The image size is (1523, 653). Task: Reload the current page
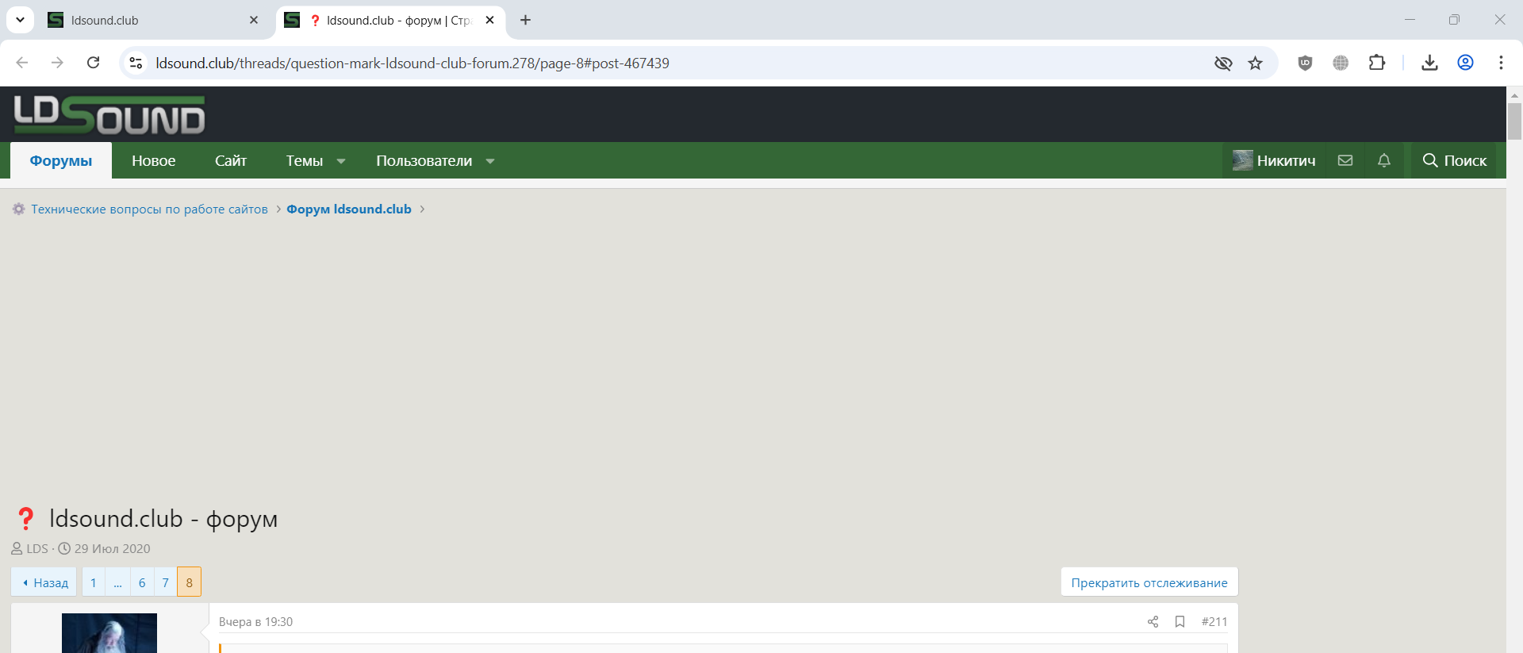(x=93, y=63)
